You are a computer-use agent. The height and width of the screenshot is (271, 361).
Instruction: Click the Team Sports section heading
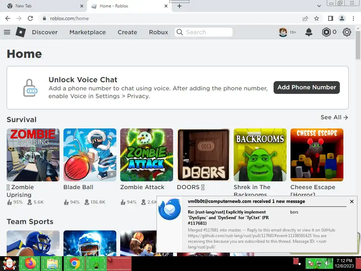pyautogui.click(x=30, y=222)
